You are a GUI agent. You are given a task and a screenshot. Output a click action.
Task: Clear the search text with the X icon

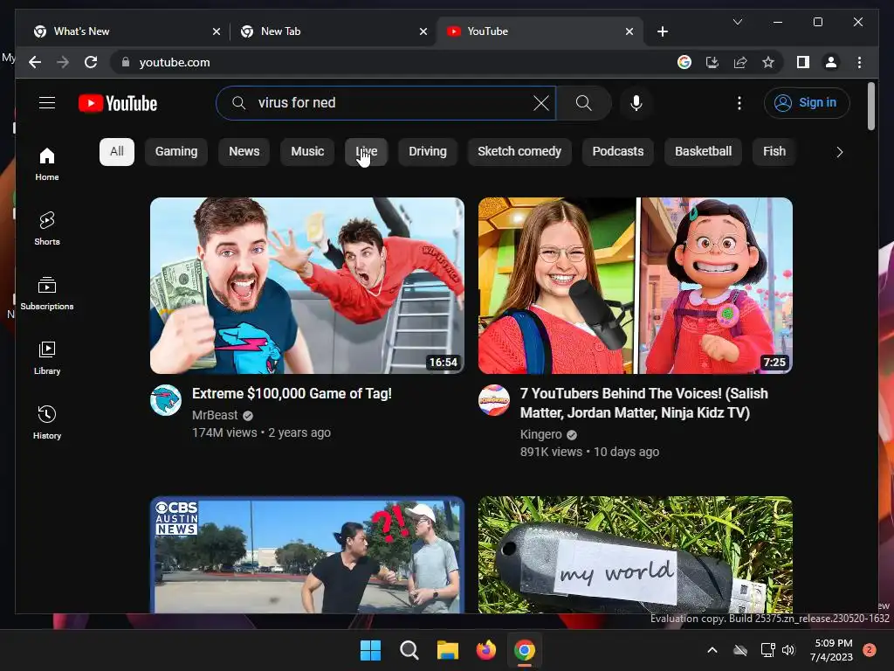[541, 103]
